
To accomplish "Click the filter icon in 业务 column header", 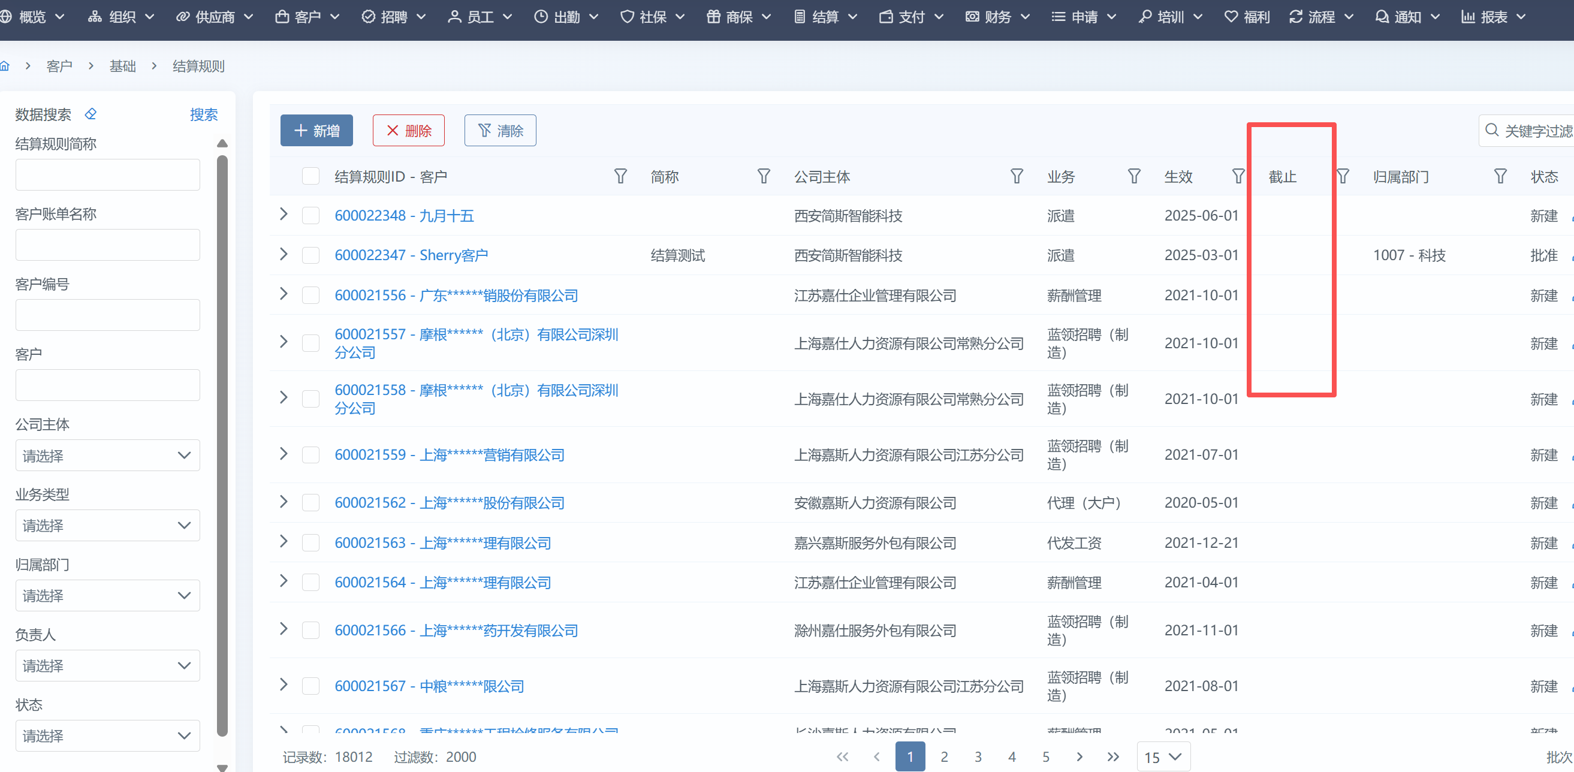I will point(1133,177).
